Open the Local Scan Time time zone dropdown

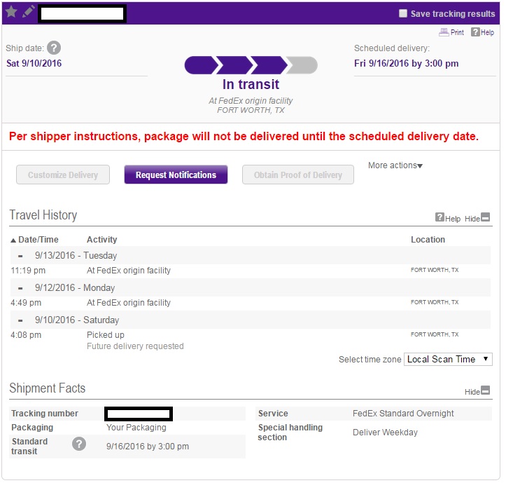point(448,359)
